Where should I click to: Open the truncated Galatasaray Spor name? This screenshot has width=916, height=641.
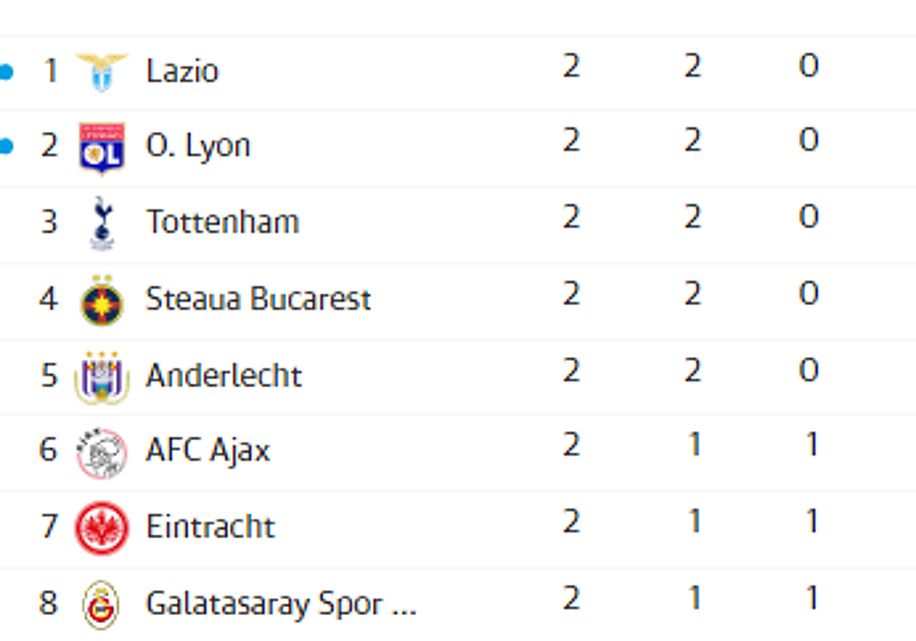coord(281,604)
